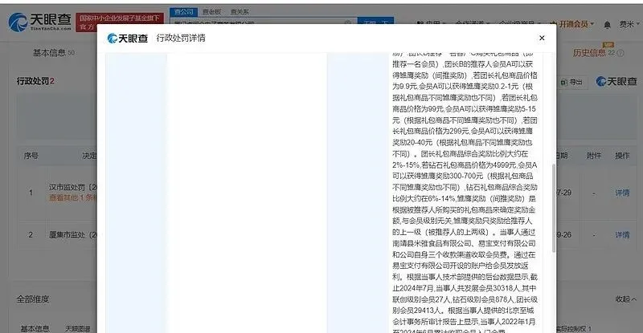The width and height of the screenshot is (643, 333).
Task: Open the 历史信息 22 section tab
Action: (594, 52)
